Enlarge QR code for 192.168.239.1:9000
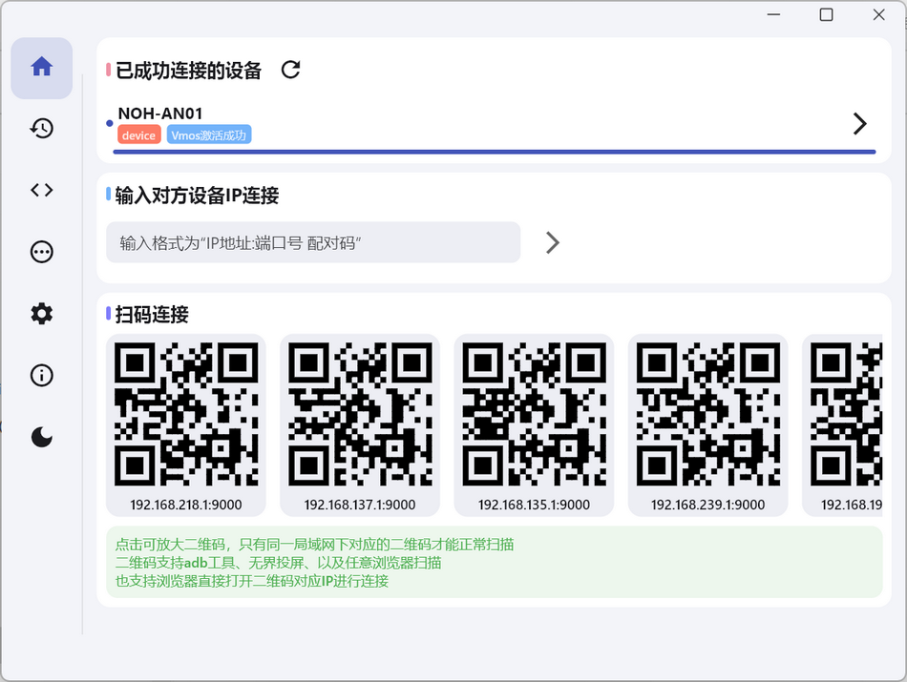 coord(707,415)
